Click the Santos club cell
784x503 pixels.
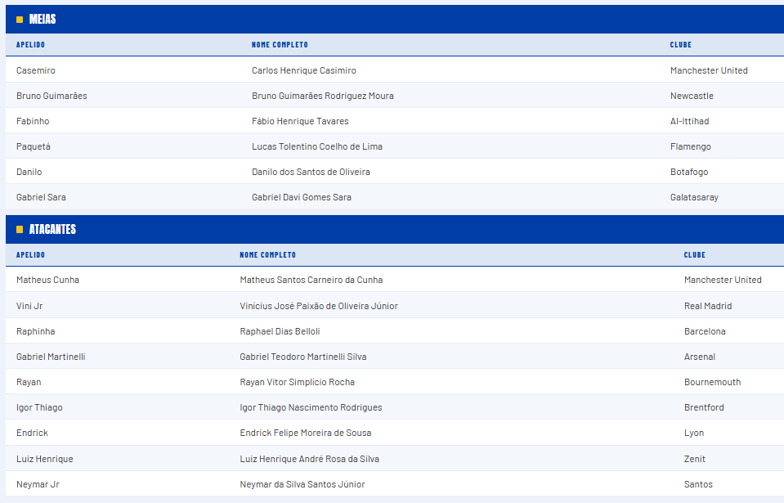(x=698, y=484)
